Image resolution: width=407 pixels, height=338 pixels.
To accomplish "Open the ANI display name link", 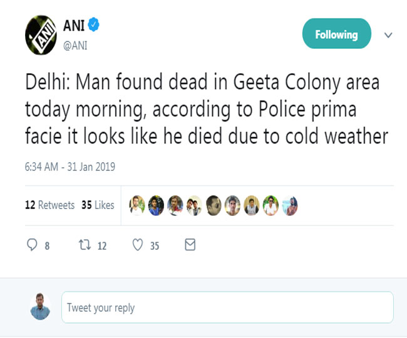I will 73,26.
